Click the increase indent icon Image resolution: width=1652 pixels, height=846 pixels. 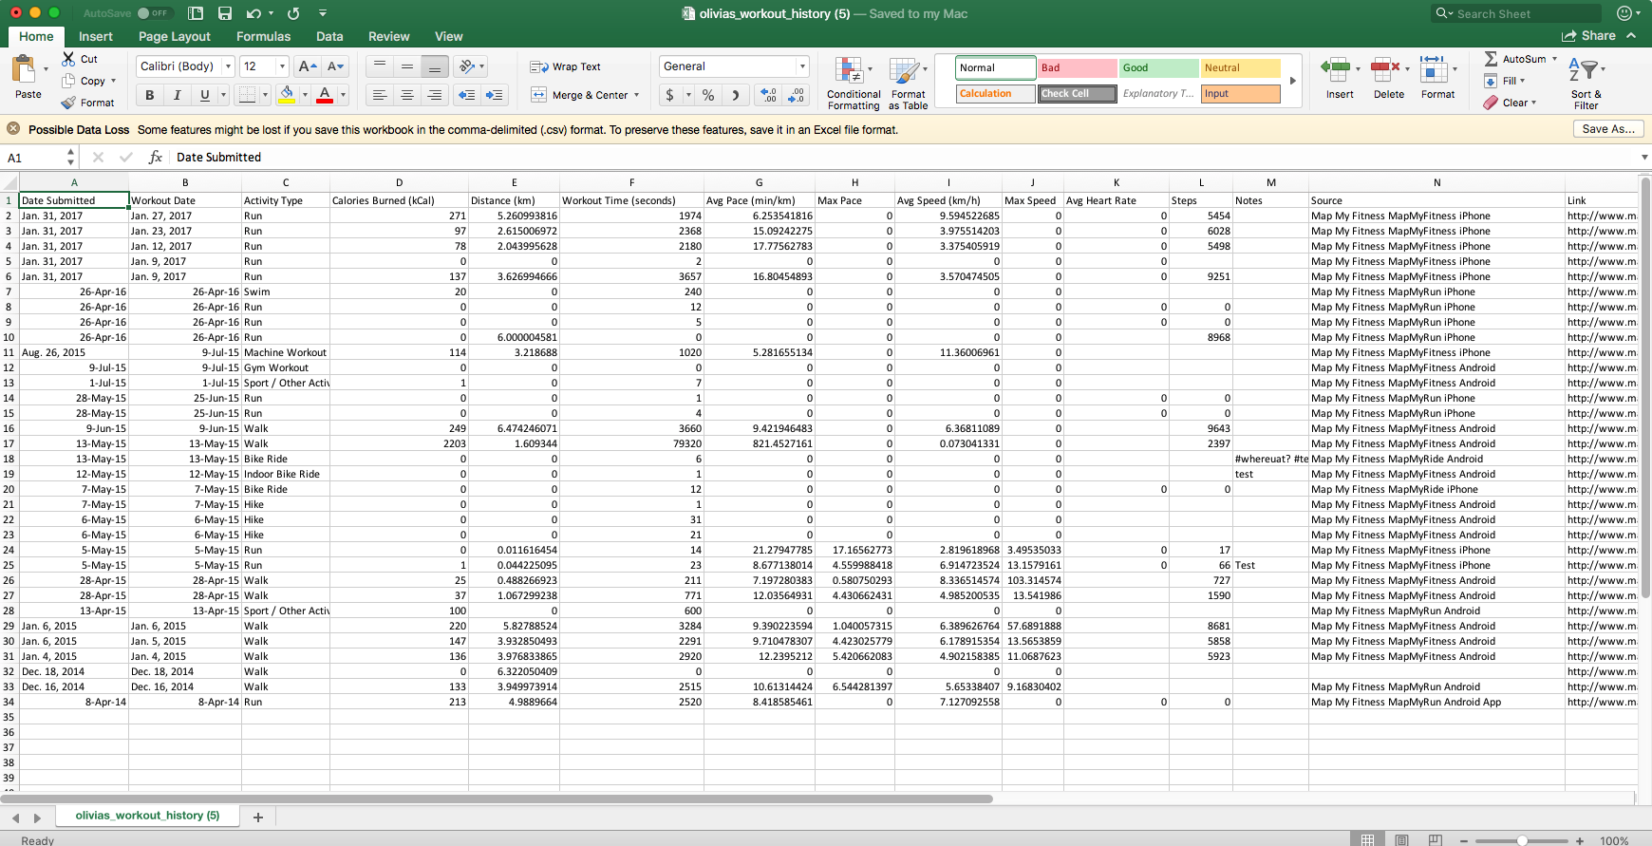(x=494, y=95)
